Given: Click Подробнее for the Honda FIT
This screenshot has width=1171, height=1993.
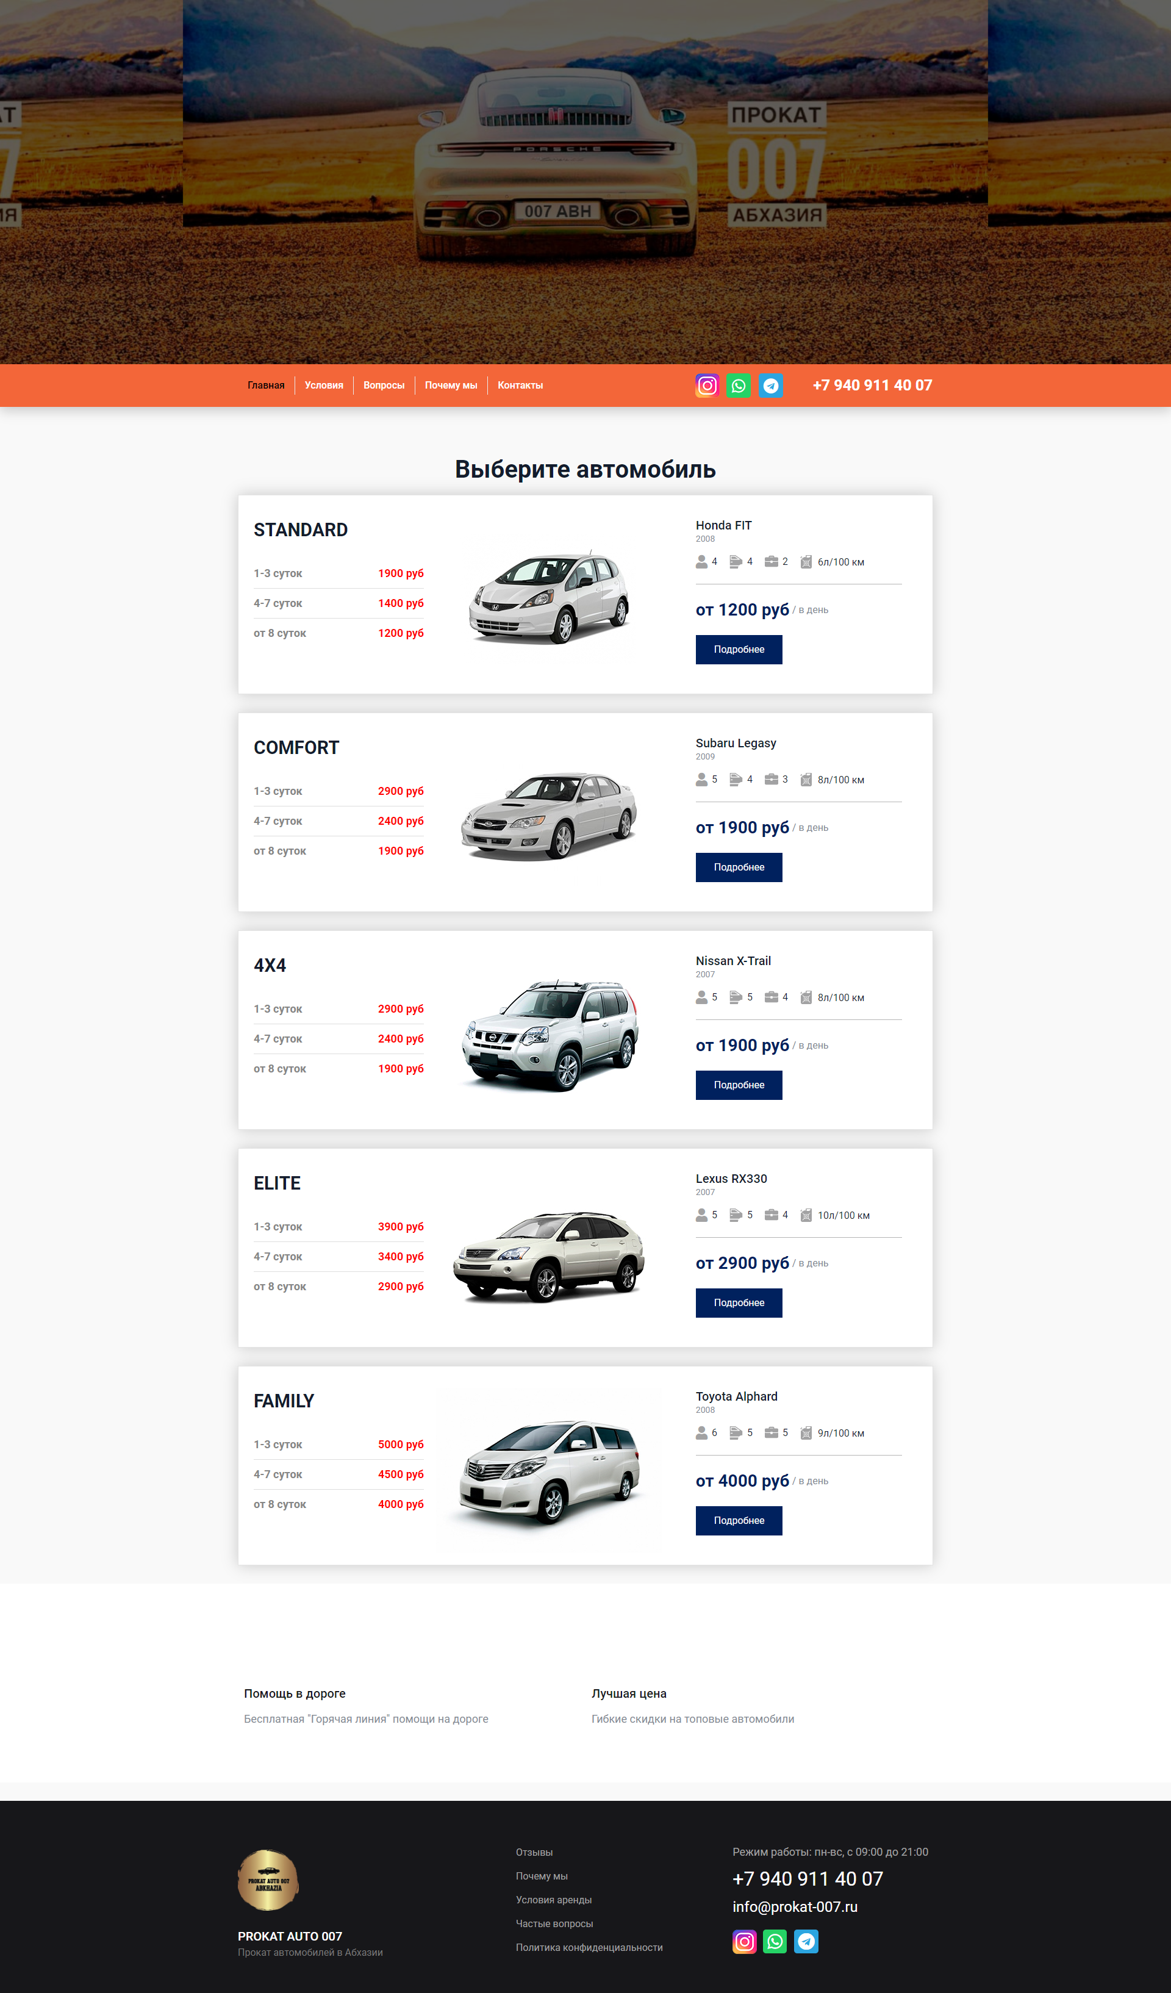Looking at the screenshot, I should pyautogui.click(x=739, y=650).
